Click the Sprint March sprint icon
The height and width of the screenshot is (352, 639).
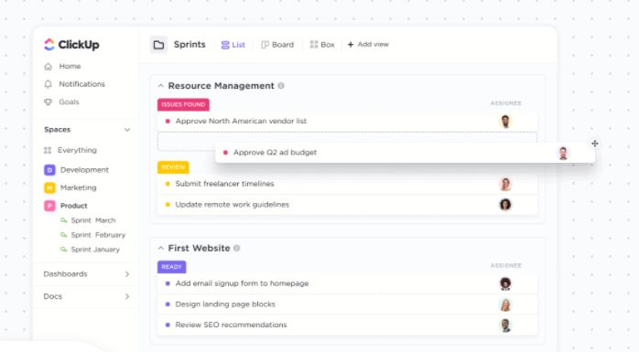click(x=63, y=220)
